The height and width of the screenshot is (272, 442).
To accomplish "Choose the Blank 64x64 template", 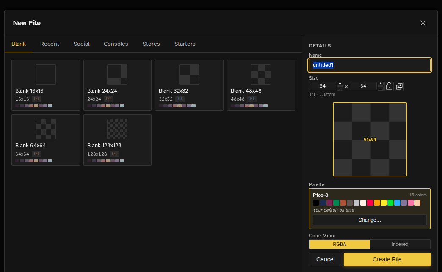I will click(x=46, y=140).
